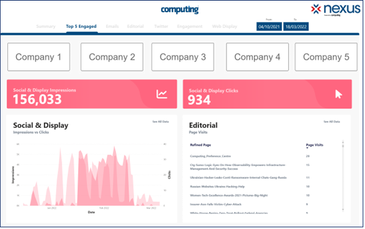The width and height of the screenshot is (365, 229).
Task: Switch to the Engagement tab
Action: (x=190, y=26)
